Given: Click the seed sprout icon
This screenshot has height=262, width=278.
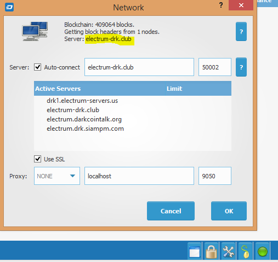Looking at the screenshot, I should pos(245,252).
